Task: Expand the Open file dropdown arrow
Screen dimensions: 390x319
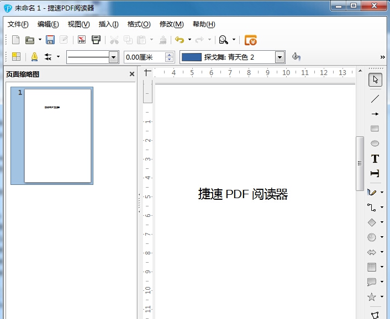Action: pyautogui.click(x=40, y=40)
